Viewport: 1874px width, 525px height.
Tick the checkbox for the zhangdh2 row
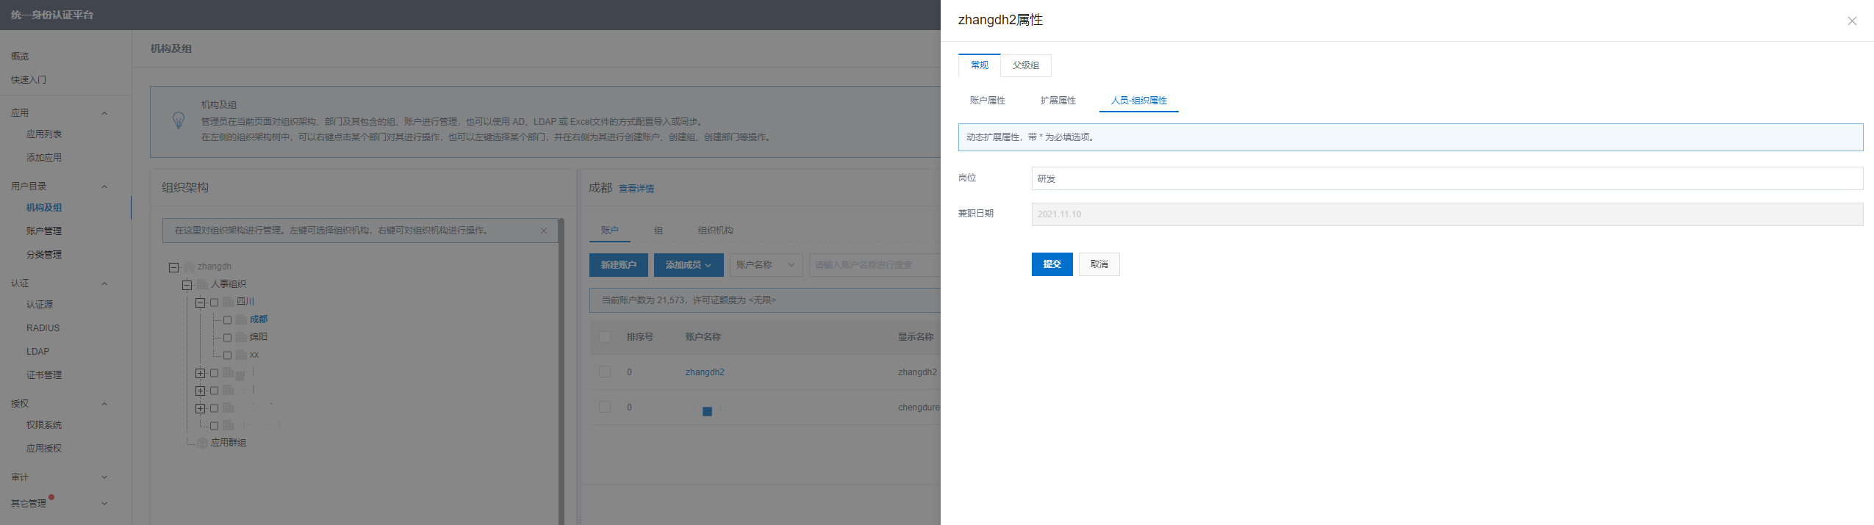[605, 372]
